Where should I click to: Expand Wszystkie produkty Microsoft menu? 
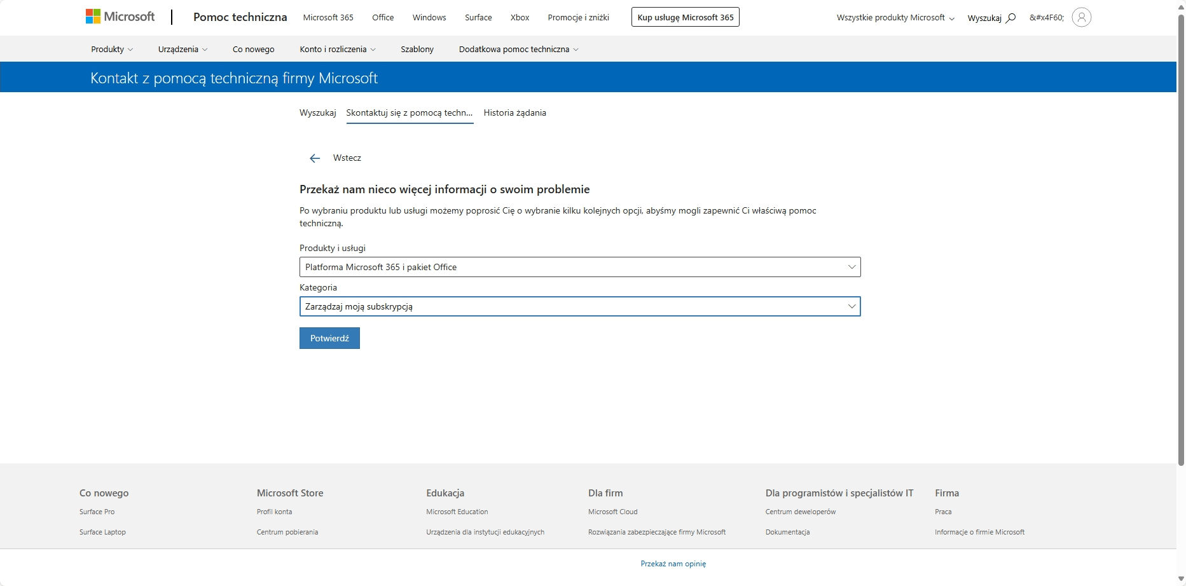pos(895,18)
